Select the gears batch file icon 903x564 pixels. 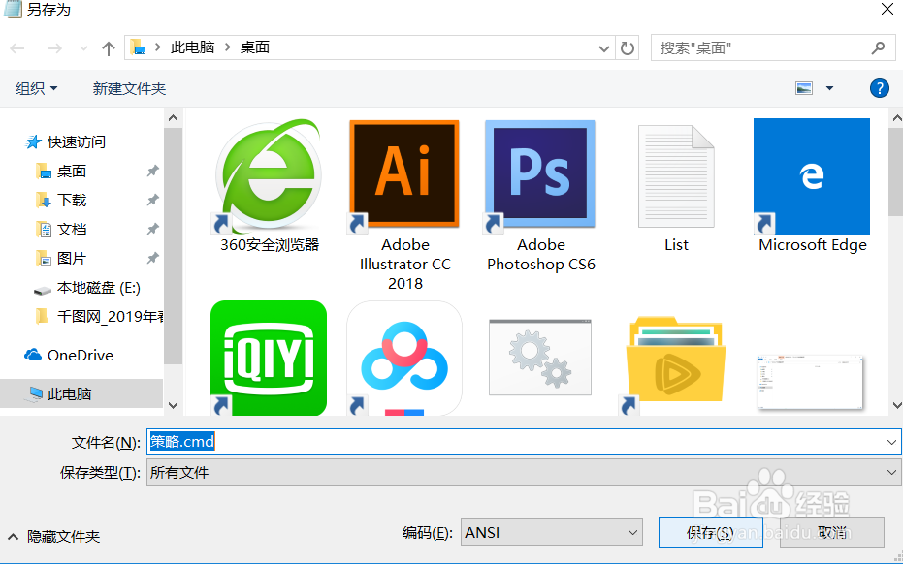(540, 358)
